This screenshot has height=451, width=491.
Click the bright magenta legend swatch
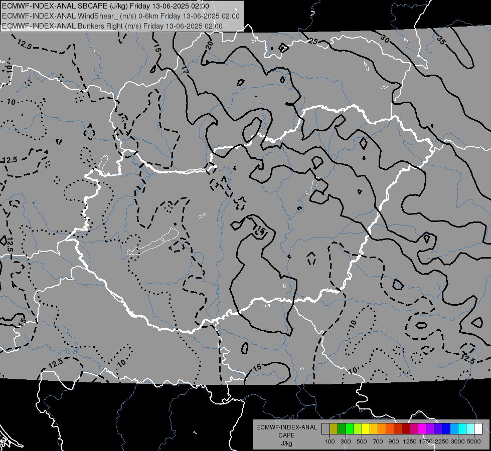point(422,428)
